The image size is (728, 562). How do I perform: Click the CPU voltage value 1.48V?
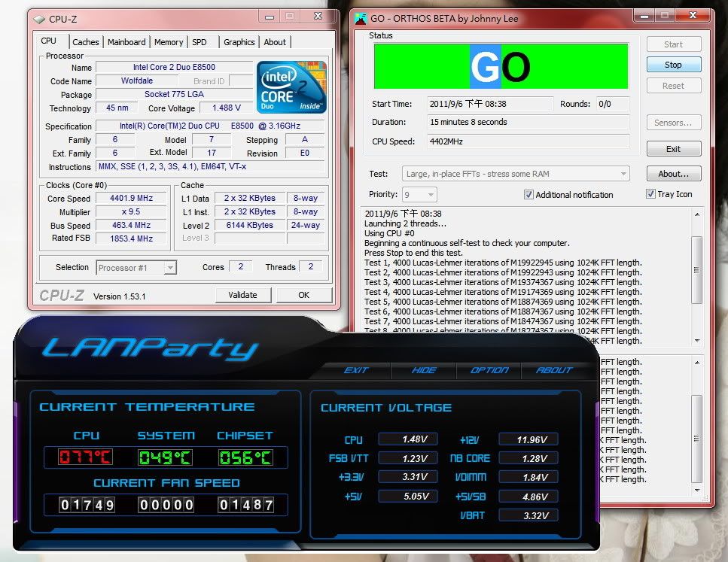pyautogui.click(x=408, y=439)
